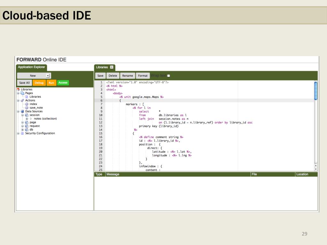Click line number 6 in gutter
This screenshot has height=245, width=327.
tap(101, 100)
